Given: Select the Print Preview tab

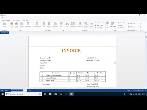Looking at the screenshot, I should pos(16,20).
